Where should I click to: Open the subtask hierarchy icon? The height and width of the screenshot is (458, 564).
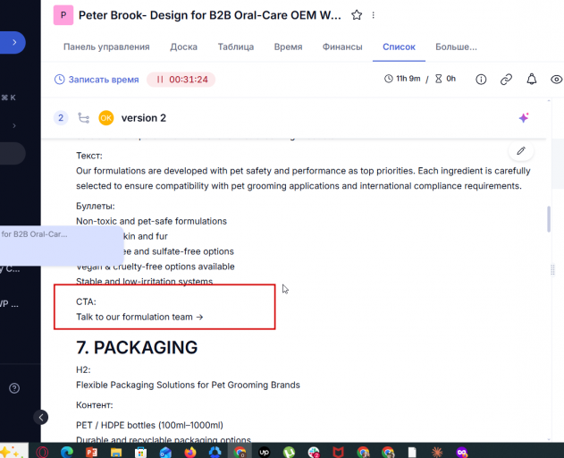83,118
